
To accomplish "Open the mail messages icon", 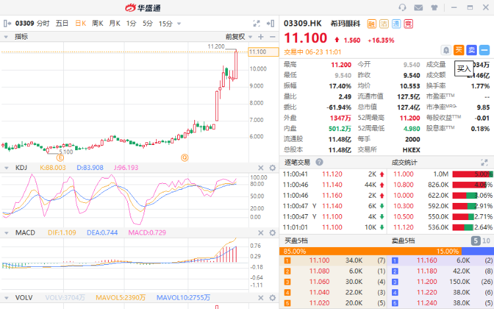I will [x=418, y=7].
